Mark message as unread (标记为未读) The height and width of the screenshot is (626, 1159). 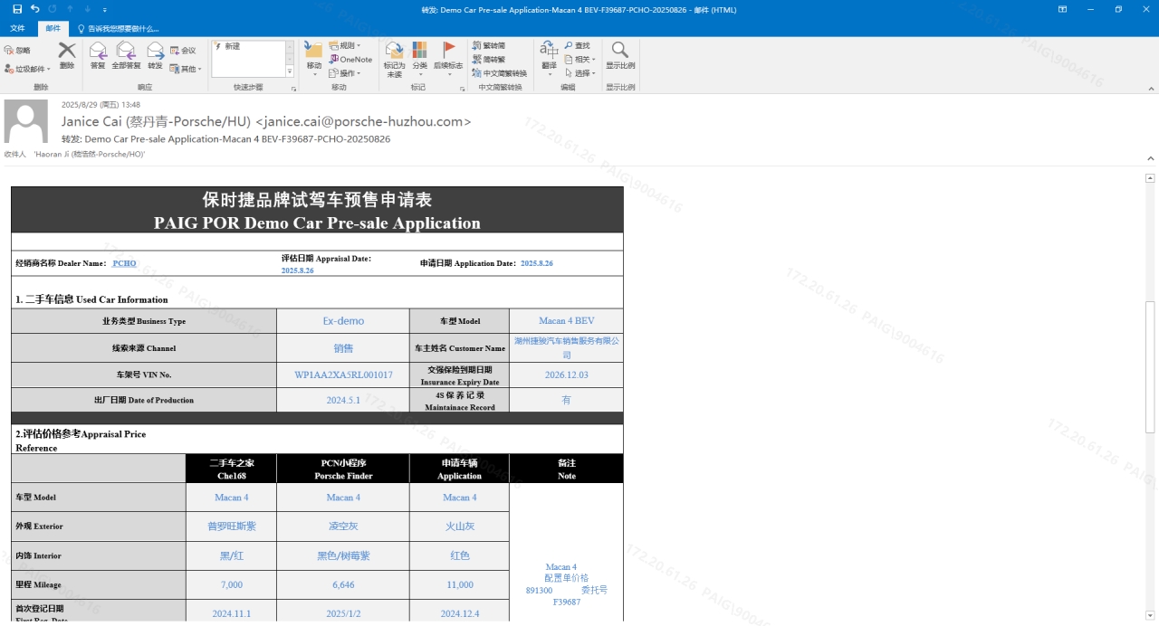(x=394, y=59)
